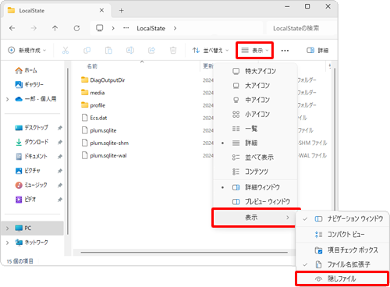390x287 pixels.
Task: Click the Back arrow navigation icon
Action: point(12,28)
